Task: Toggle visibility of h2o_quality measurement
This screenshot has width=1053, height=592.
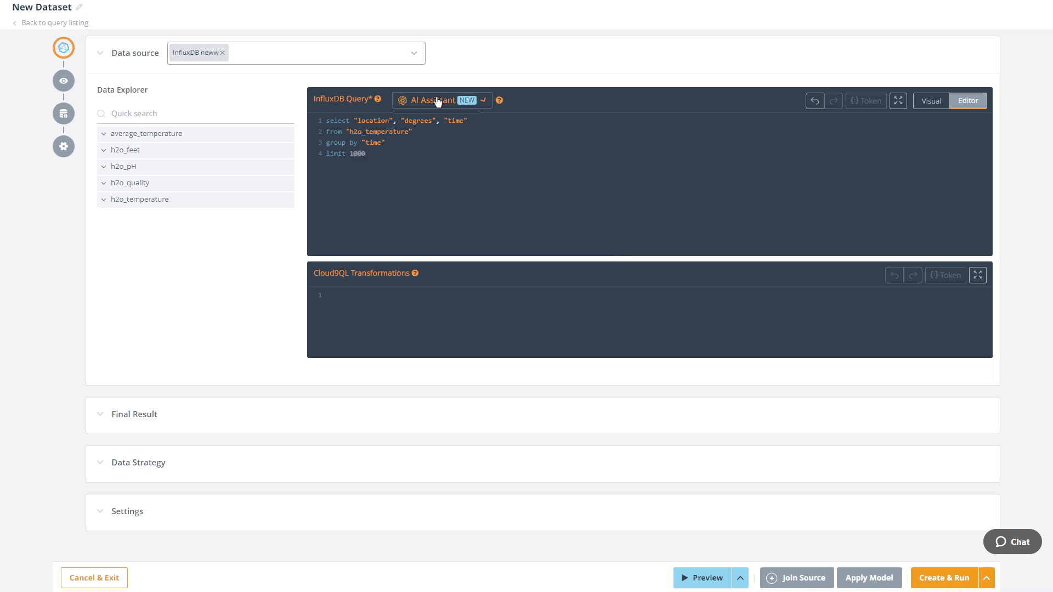Action: click(x=105, y=183)
